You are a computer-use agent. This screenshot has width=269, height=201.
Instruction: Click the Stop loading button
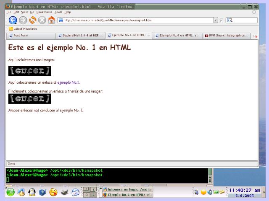tap(42, 20)
